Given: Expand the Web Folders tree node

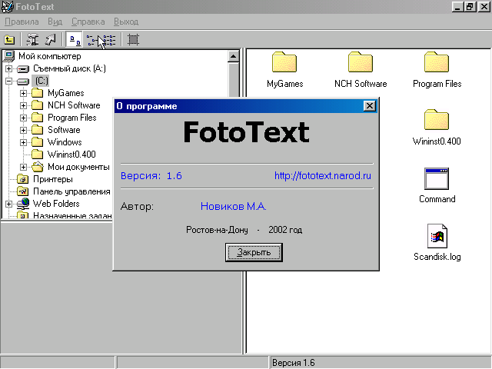Looking at the screenshot, I should click(9, 204).
